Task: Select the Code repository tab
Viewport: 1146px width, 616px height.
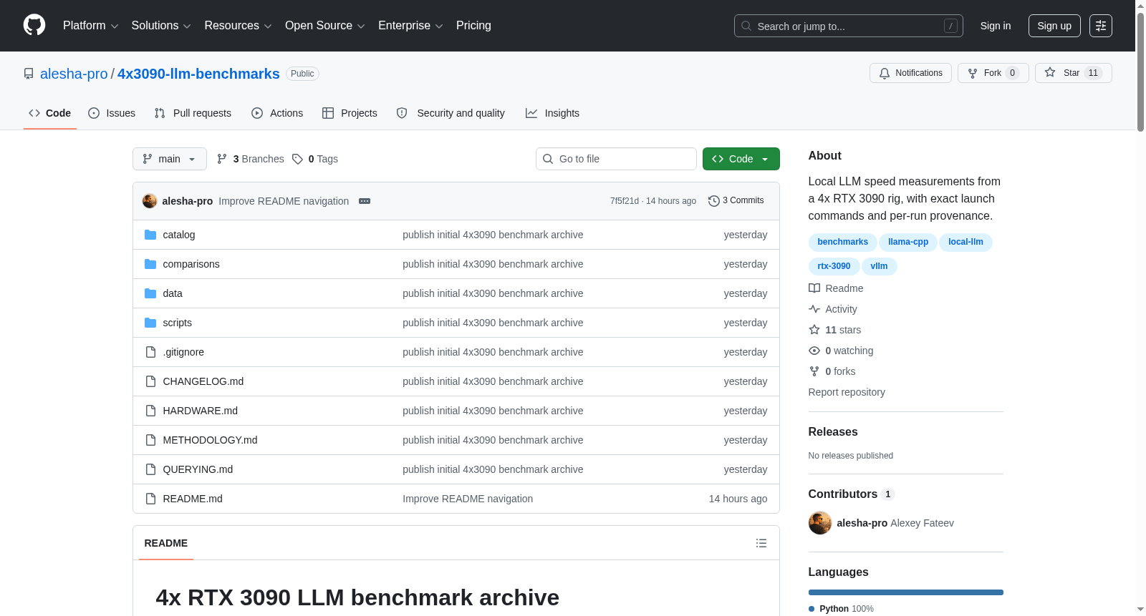Action: pos(50,113)
